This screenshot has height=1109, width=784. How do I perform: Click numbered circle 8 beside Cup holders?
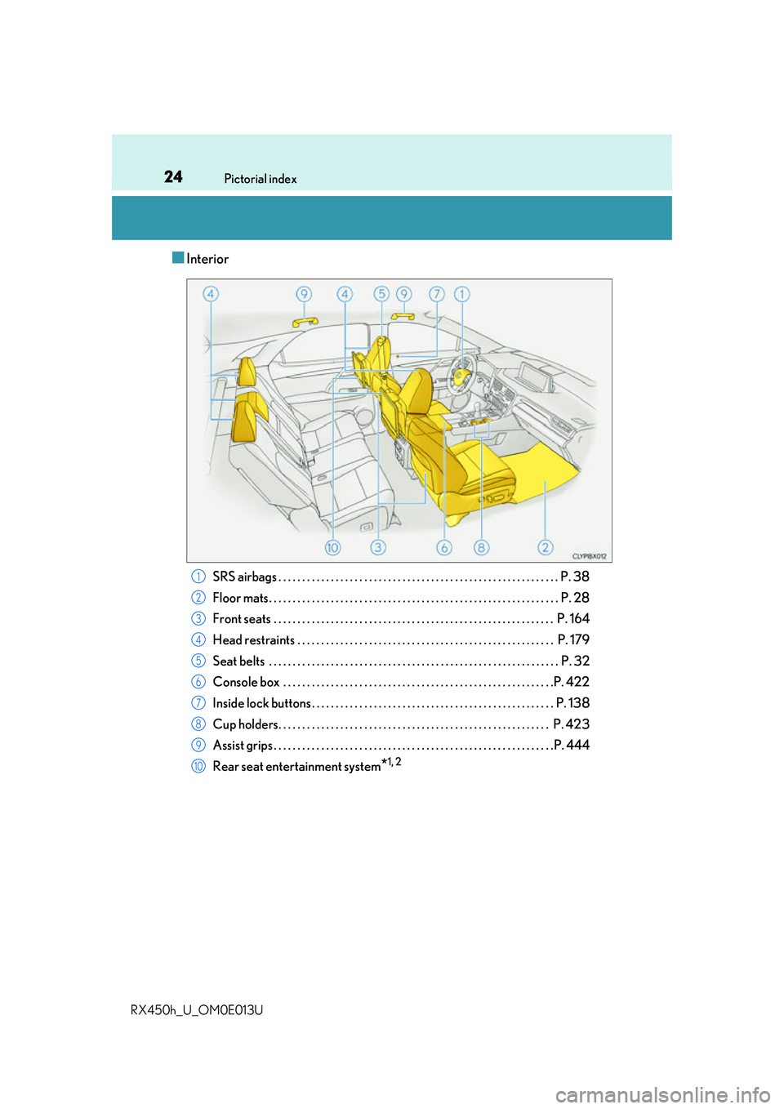(x=198, y=724)
